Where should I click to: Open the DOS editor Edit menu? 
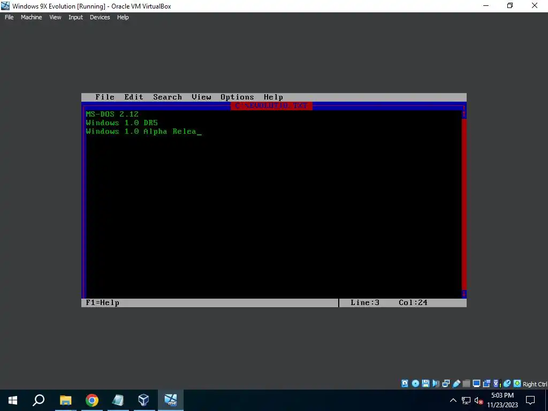[134, 97]
